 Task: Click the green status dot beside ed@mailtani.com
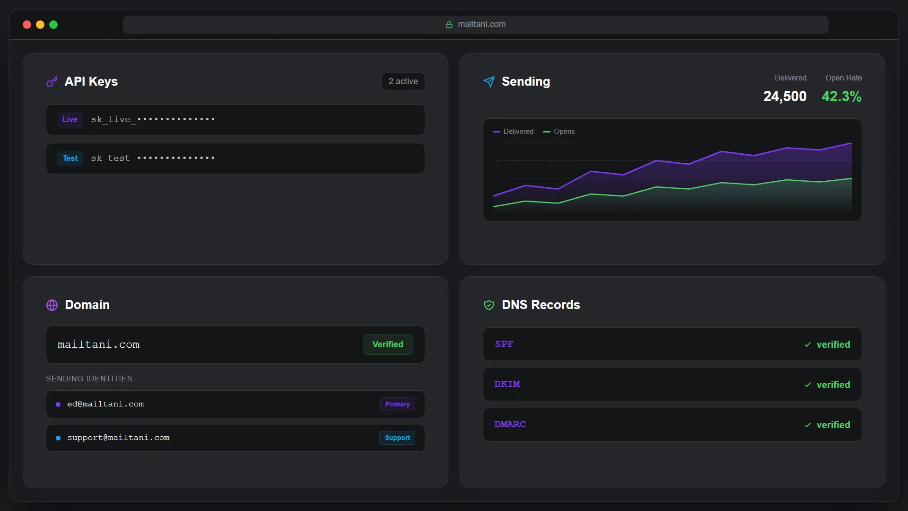pos(58,405)
